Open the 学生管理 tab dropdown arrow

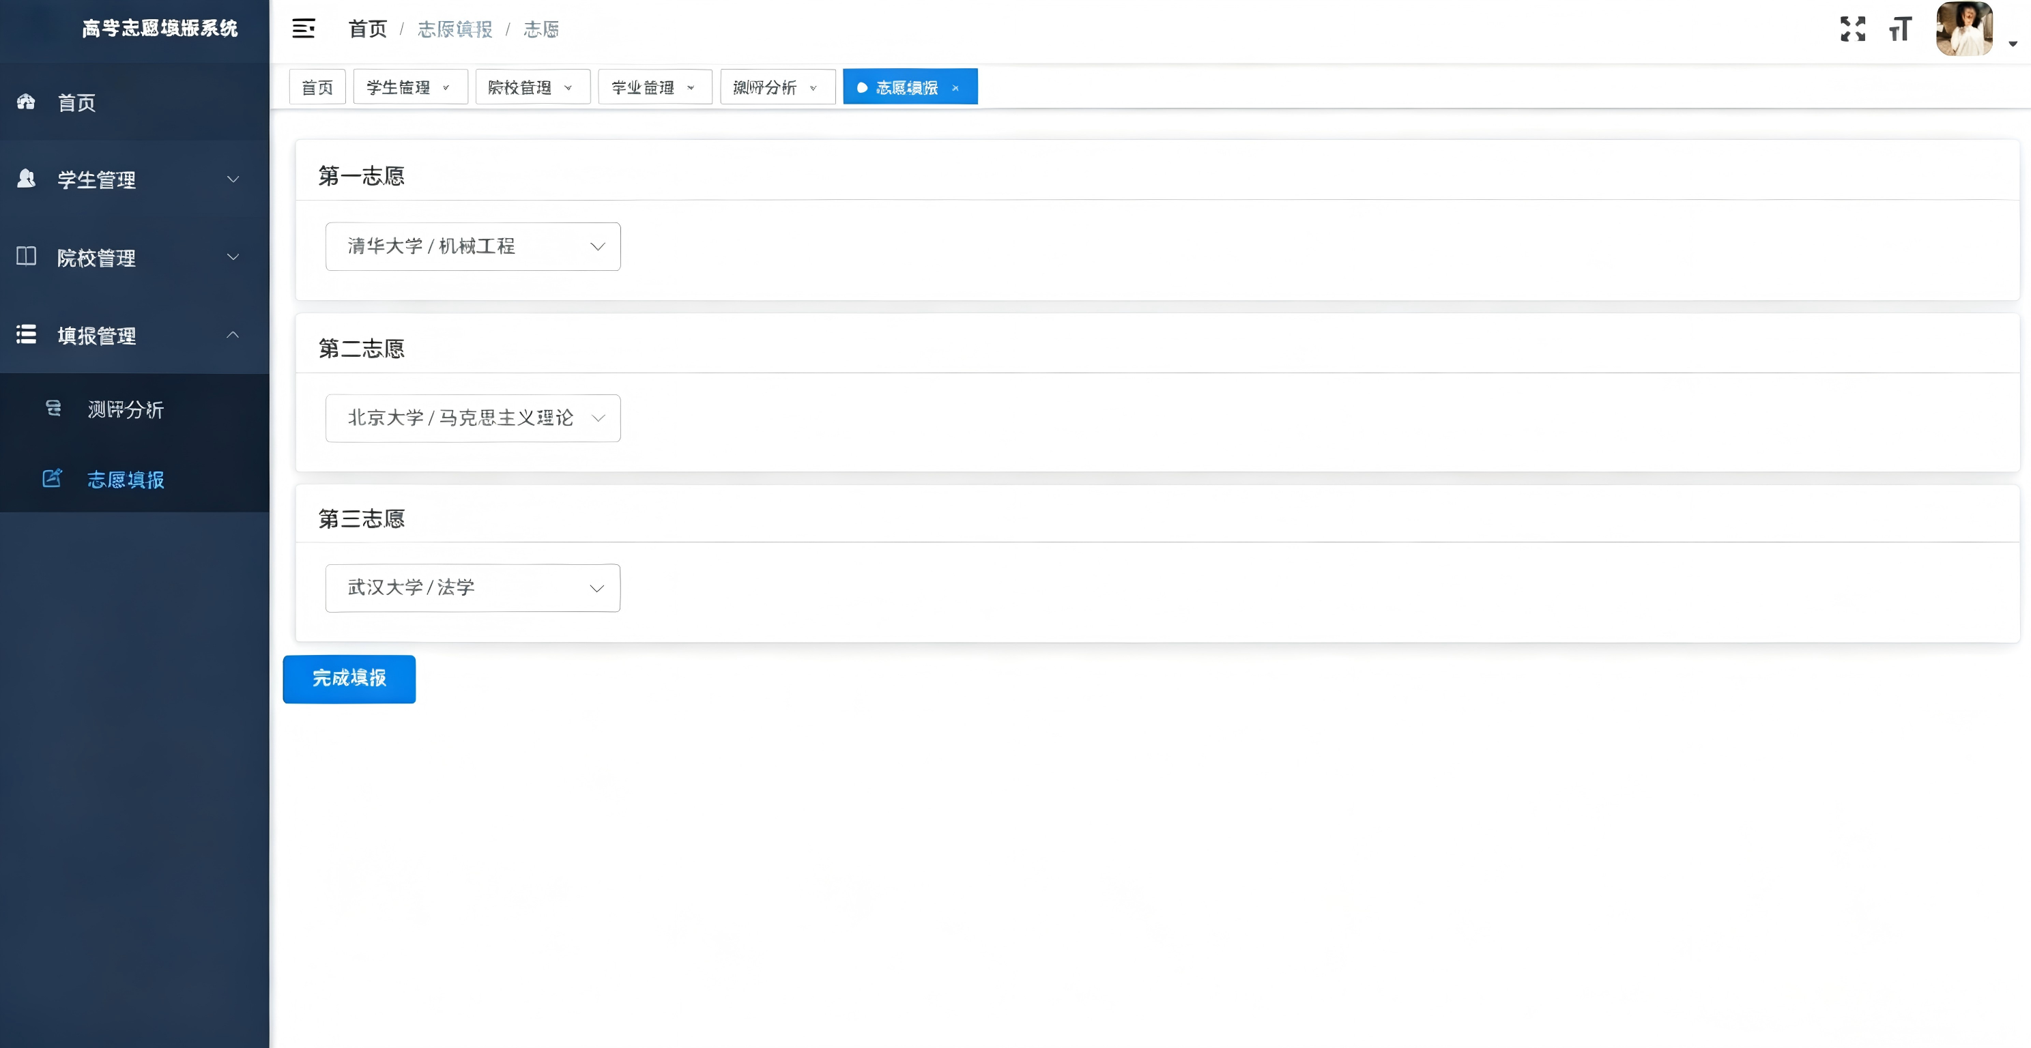(x=446, y=87)
